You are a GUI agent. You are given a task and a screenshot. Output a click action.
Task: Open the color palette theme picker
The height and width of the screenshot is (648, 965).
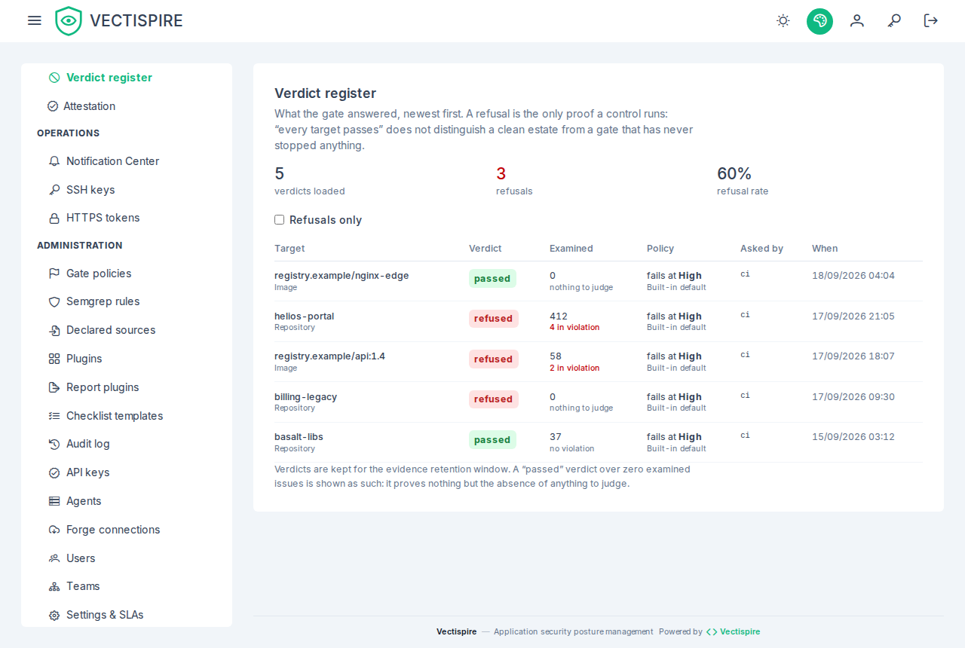click(x=819, y=20)
